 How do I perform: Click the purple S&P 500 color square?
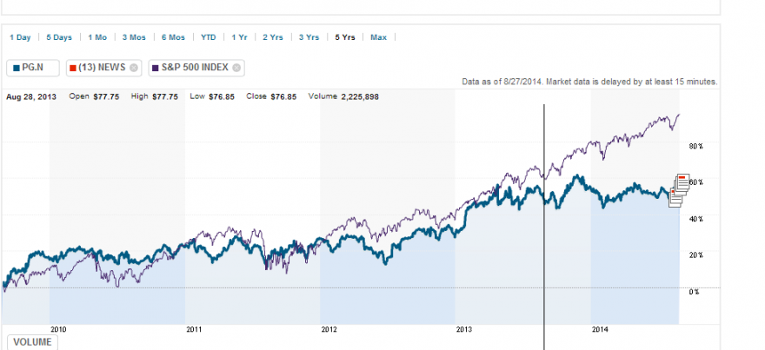[155, 68]
